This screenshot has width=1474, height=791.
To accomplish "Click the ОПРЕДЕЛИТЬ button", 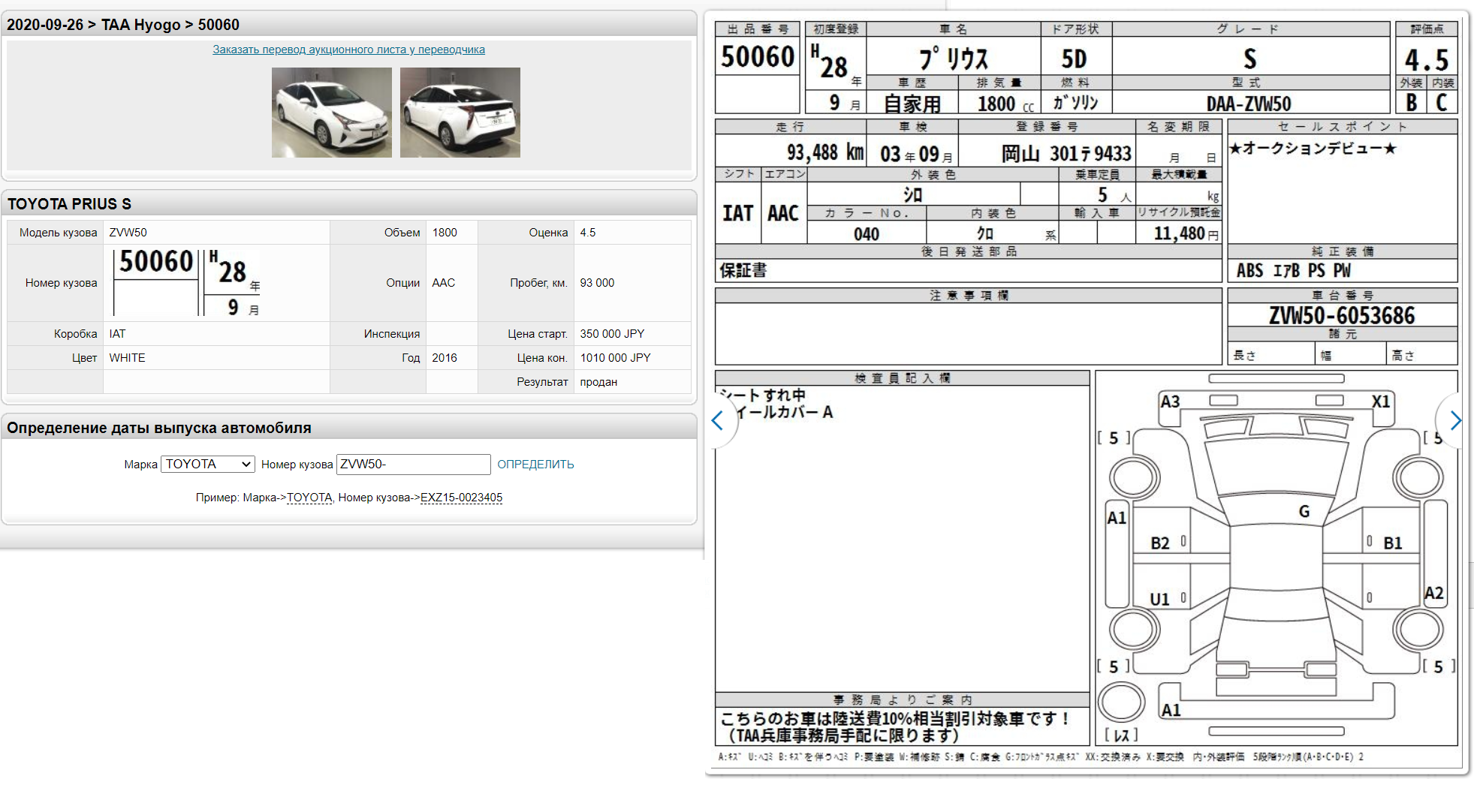I will click(x=535, y=465).
